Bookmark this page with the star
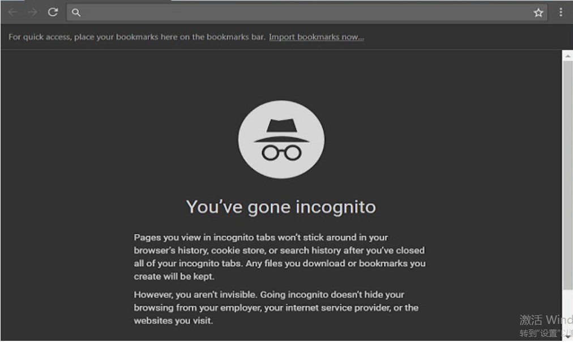Viewport: 573px width, 342px height. coord(538,12)
